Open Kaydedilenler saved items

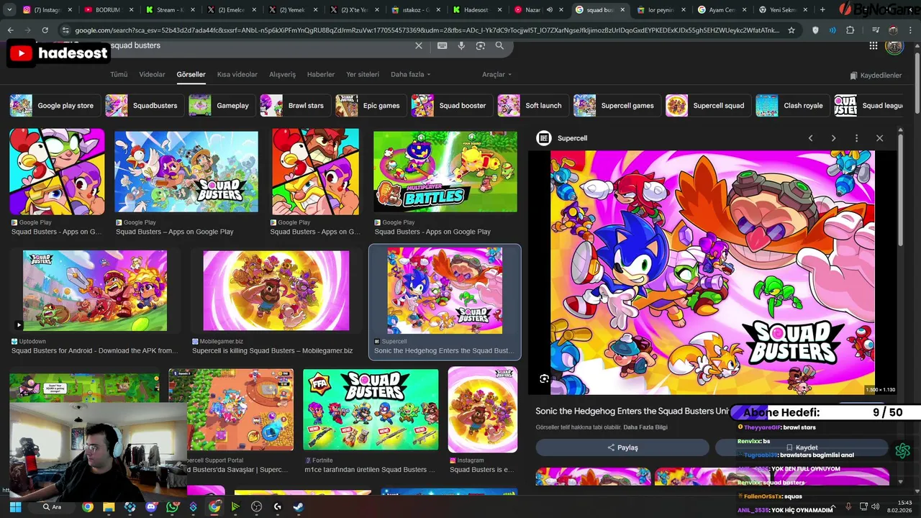[x=876, y=76]
